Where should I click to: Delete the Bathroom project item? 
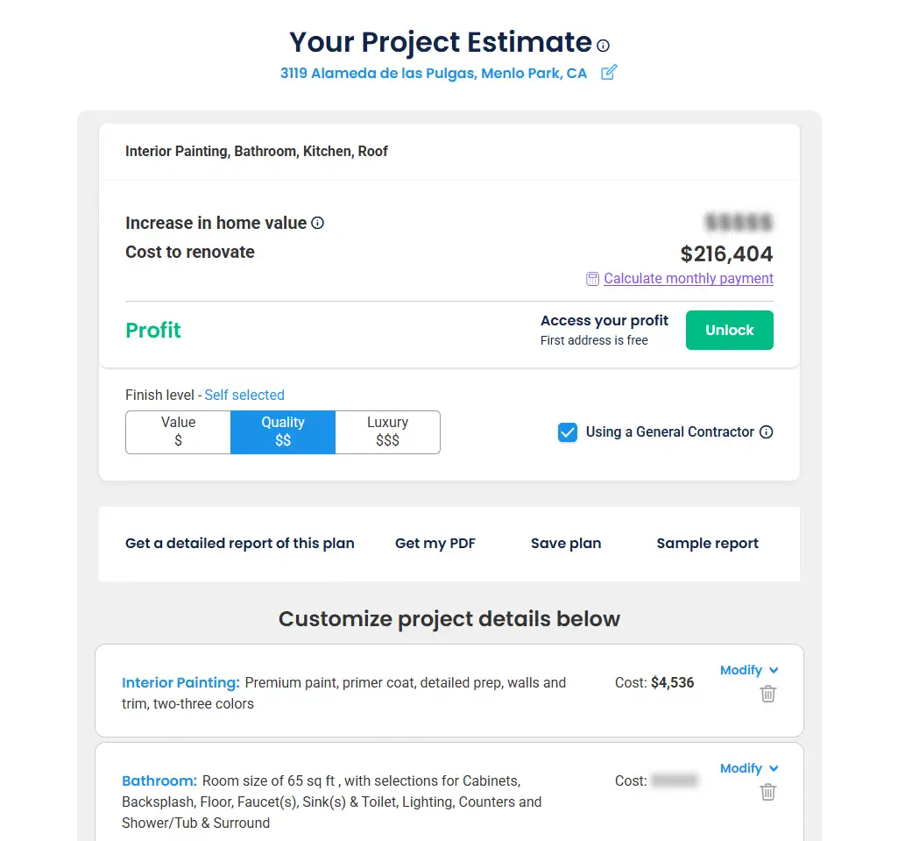pos(768,792)
